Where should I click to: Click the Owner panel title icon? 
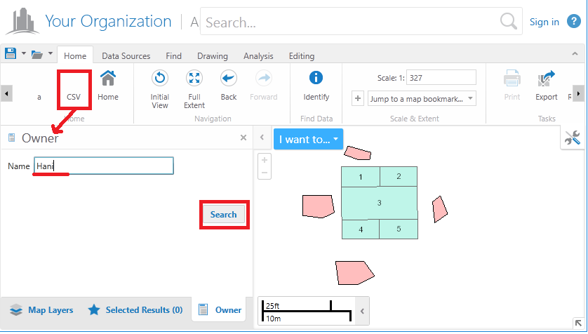pyautogui.click(x=12, y=138)
